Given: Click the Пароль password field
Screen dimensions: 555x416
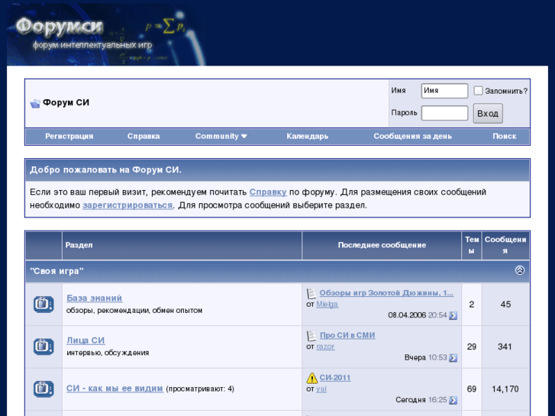Looking at the screenshot, I should point(444,113).
